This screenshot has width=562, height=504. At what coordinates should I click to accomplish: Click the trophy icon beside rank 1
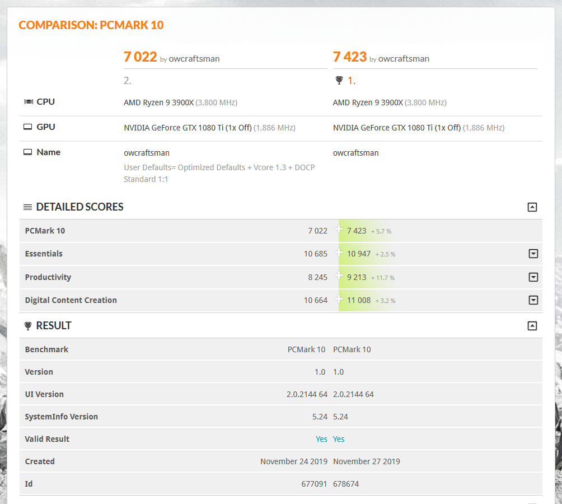339,80
